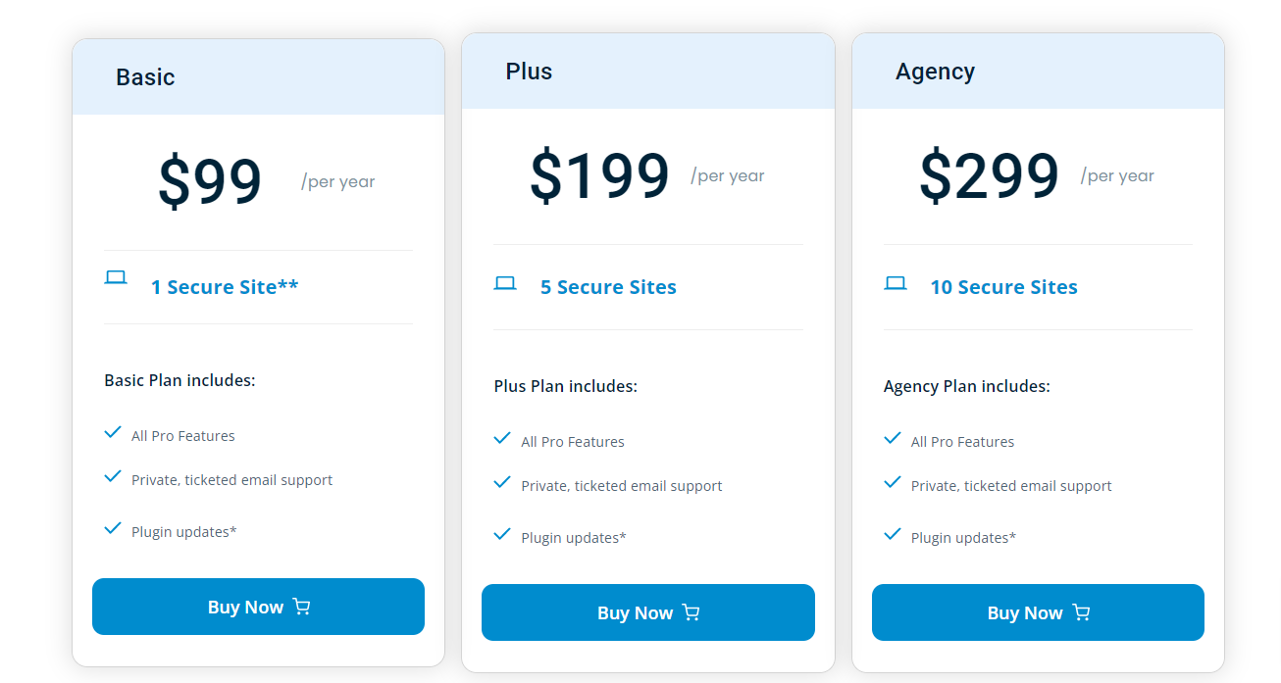Image resolution: width=1281 pixels, height=683 pixels.
Task: Click the cart icon on Plus Buy Now
Action: (x=692, y=612)
